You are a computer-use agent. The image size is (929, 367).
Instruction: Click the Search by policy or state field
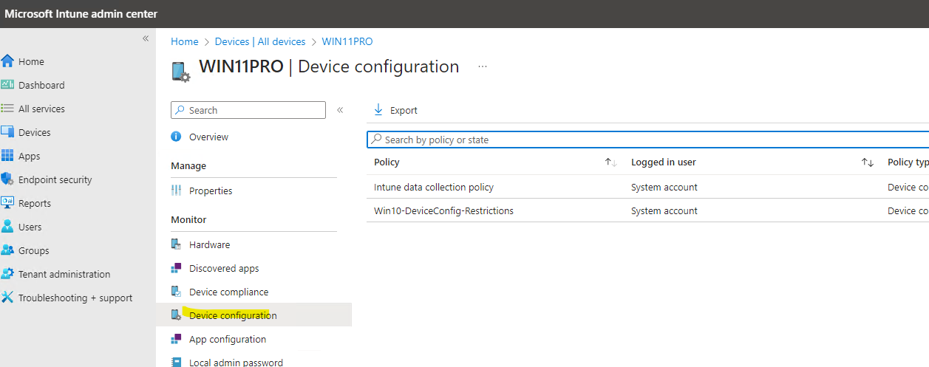(647, 140)
